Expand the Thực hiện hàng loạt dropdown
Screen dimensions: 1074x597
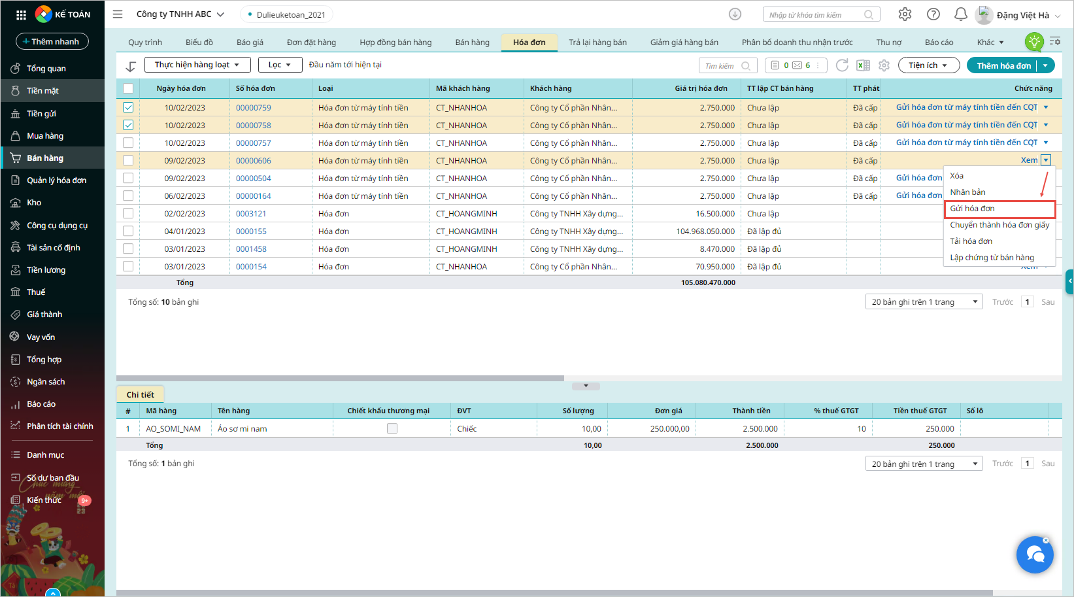tap(197, 65)
